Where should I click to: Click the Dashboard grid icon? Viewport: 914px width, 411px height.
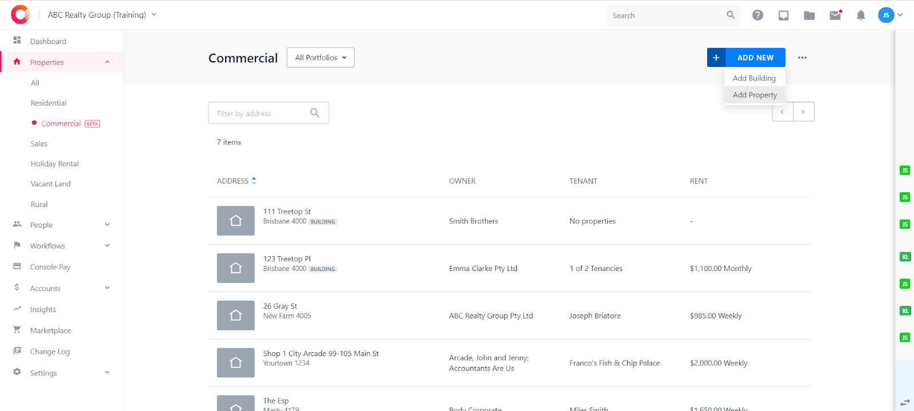click(x=17, y=41)
